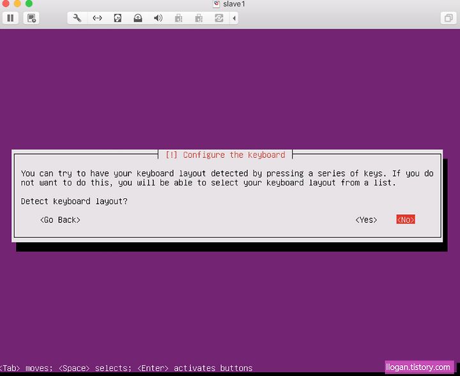Viewport: 460px width, 376px height.
Task: Select the Go Back button
Action: pos(60,220)
